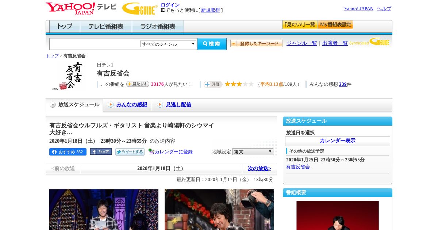Viewport: 438px width, 230px height.
Task: Click the calendar icon beside カレンダーに登録
Action: coord(151,152)
